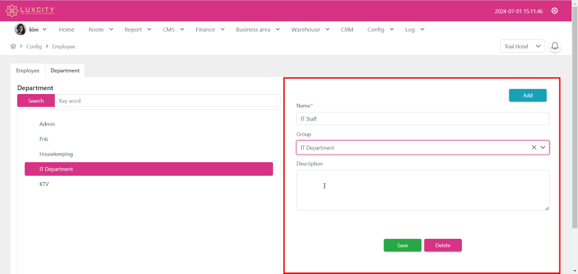
Task: Expand the Group dropdown arrow
Action: tap(544, 147)
